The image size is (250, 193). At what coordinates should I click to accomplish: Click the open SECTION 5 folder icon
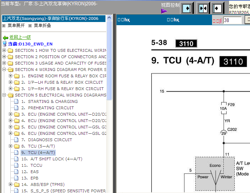pos(11,95)
